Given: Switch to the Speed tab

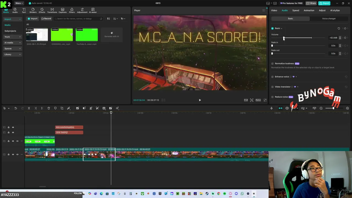Looking at the screenshot, I should click(x=296, y=10).
